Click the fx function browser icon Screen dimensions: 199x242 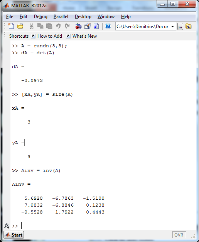point(7,226)
